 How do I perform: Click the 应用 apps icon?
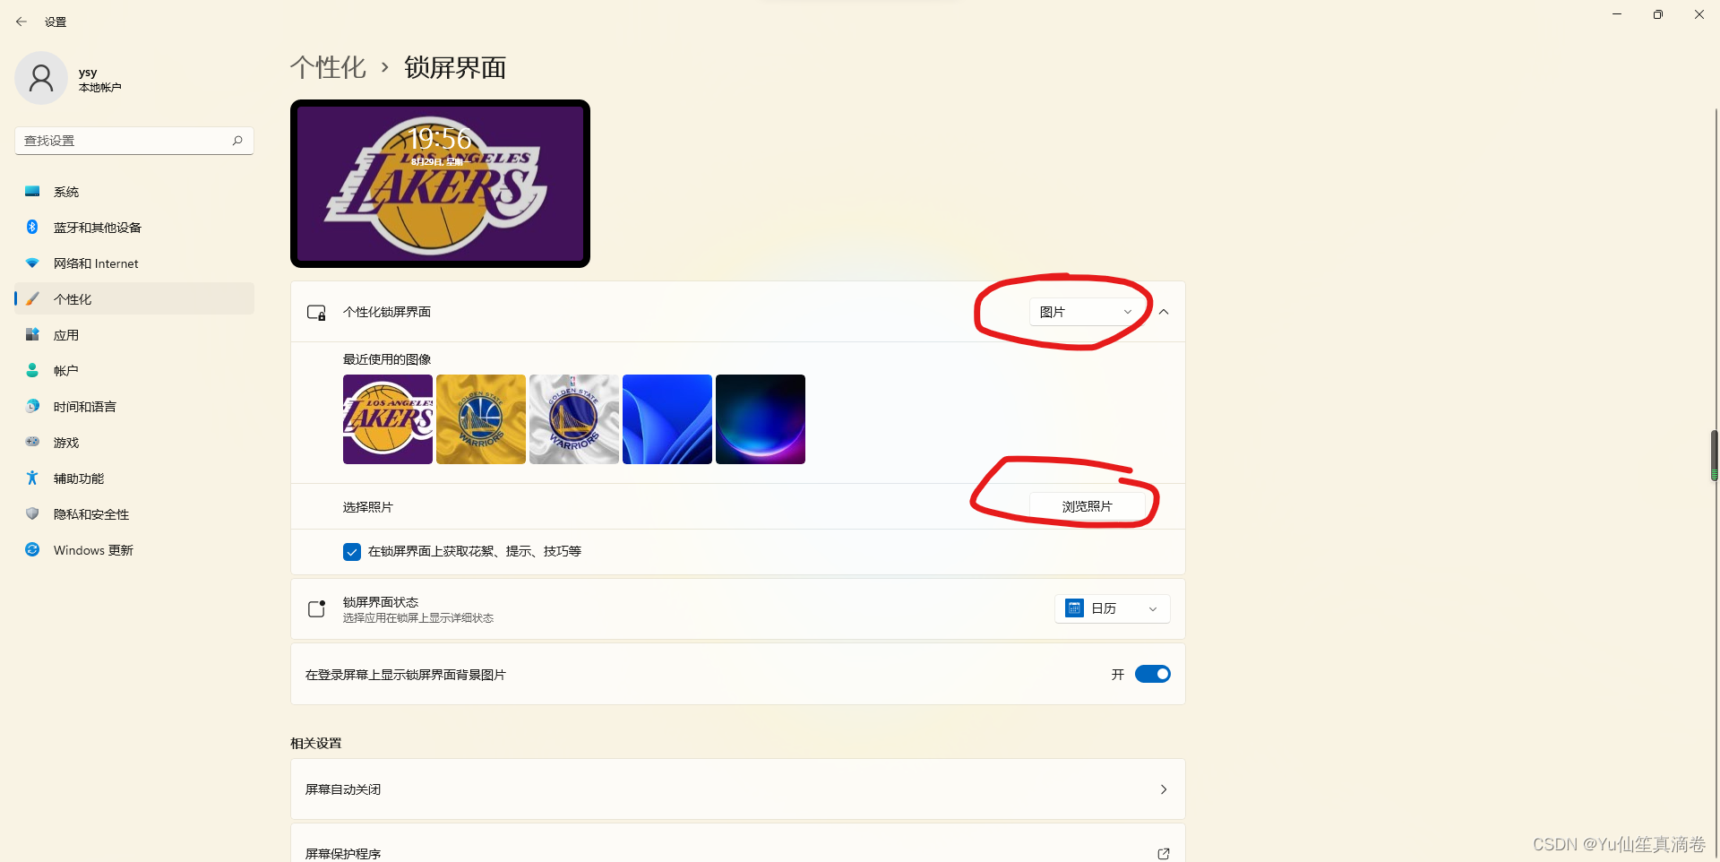[x=32, y=334]
